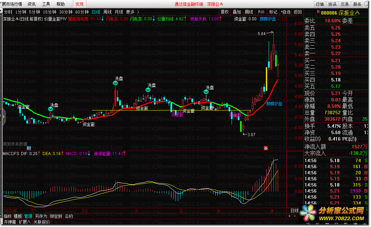Switch to 15分钟 period

49,12
